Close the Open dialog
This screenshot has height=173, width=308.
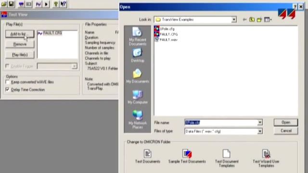tap(301, 7)
